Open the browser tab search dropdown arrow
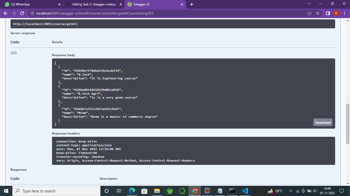The image size is (350, 196). tap(308, 4)
